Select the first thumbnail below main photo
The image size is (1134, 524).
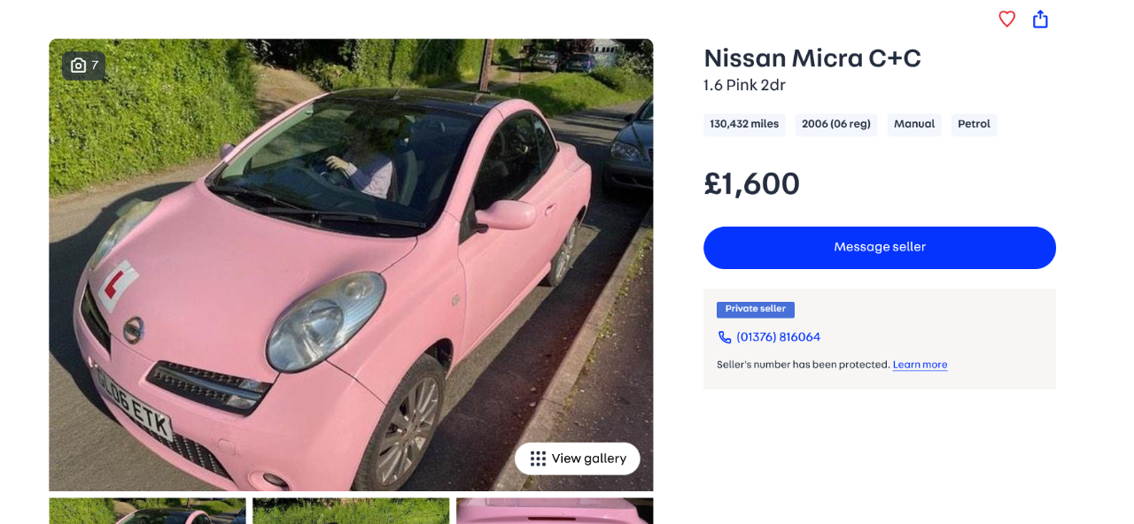[147, 511]
